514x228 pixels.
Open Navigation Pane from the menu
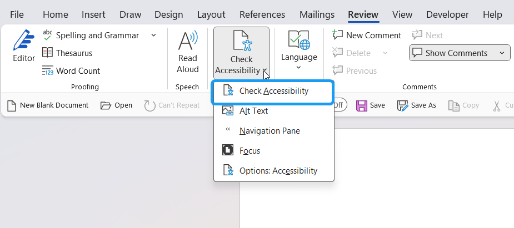[270, 131]
